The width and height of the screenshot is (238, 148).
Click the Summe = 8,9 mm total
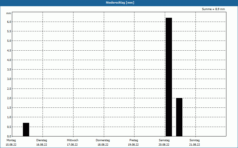[x=213, y=9]
